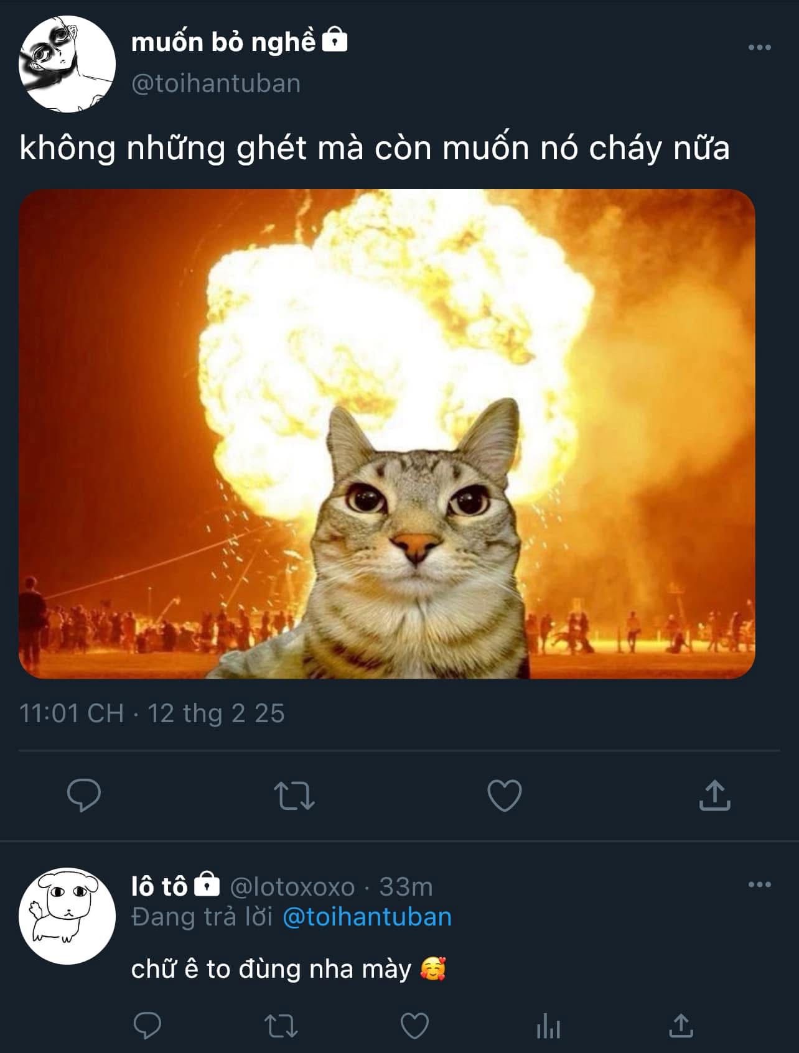Like the main tweet with heart icon
The height and width of the screenshot is (1053, 799).
click(504, 796)
